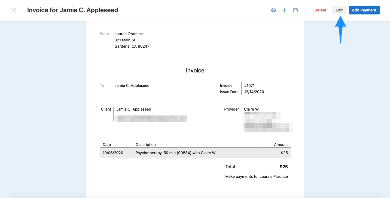
Task: Click the envelope icon to send invoice
Action: (x=295, y=10)
